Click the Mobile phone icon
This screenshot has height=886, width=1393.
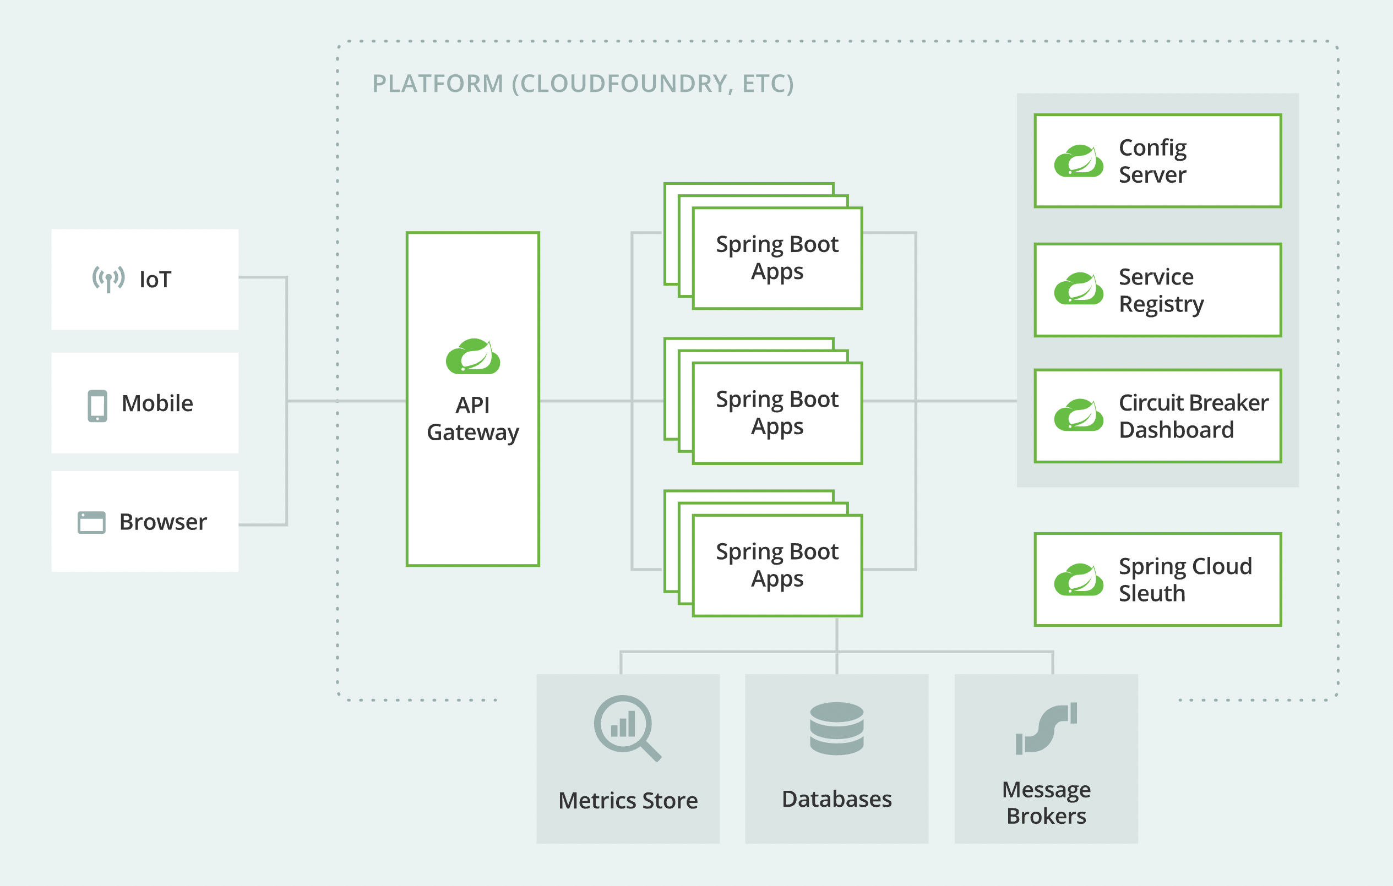[97, 404]
